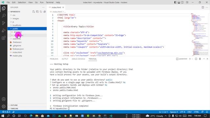Kill the terminal with trash icon
This screenshot has width=210, height=118.
coord(200,59)
